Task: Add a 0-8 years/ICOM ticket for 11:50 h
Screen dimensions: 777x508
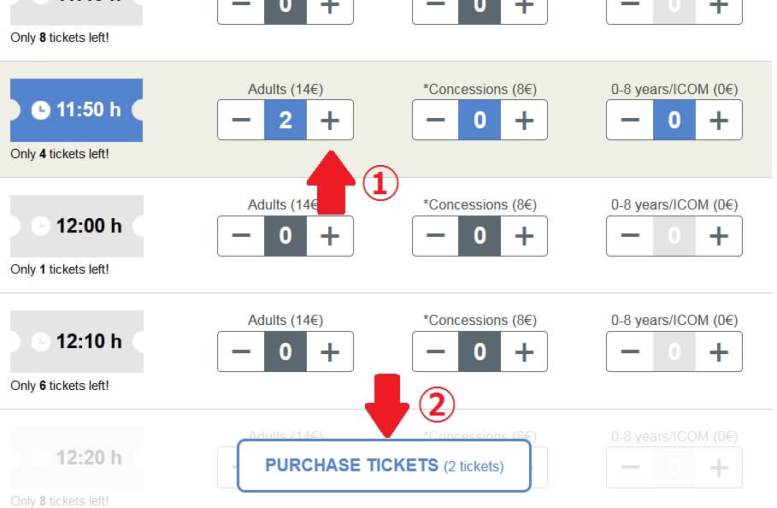Action: [x=719, y=121]
